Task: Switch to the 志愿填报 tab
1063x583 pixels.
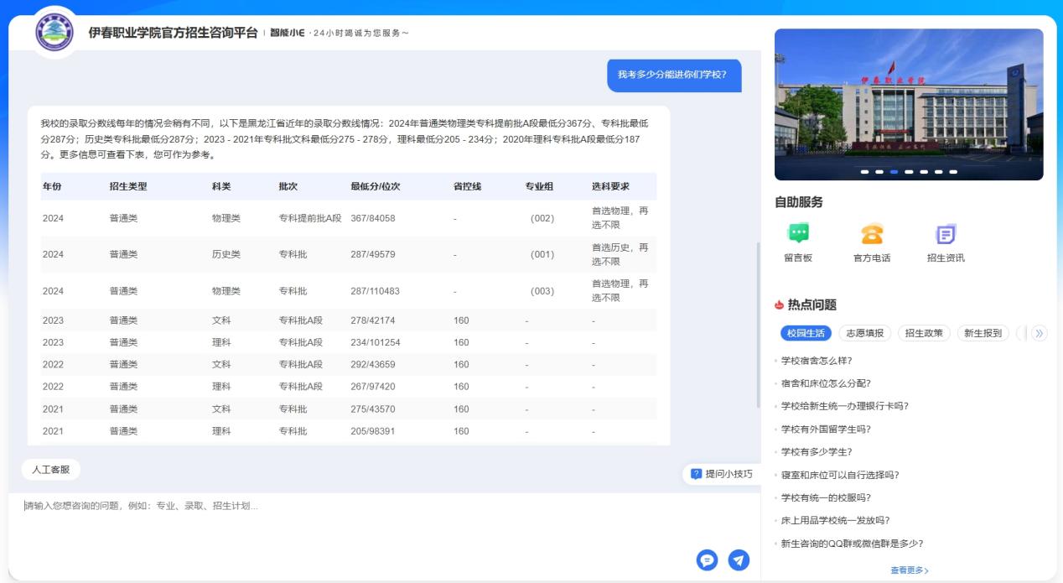Action: pyautogui.click(x=865, y=333)
